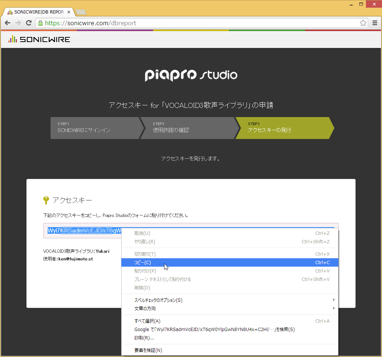The width and height of the screenshot is (382, 357).
Task: Close the browser window
Action: point(374,4)
